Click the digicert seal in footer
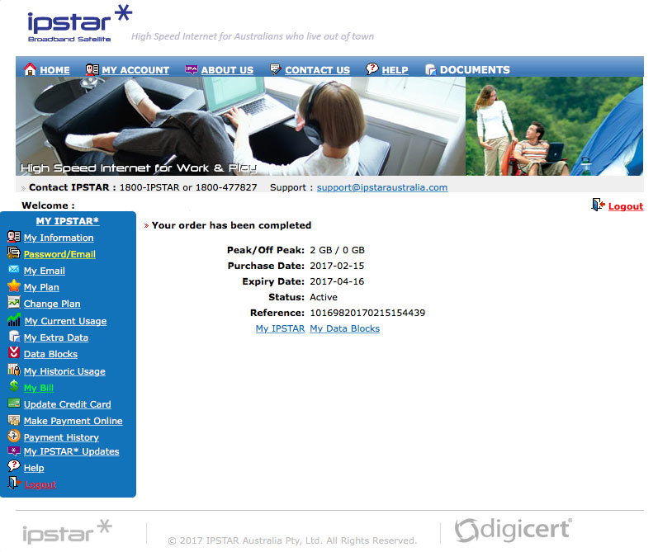Screen dimensions: 658x552 point(514,530)
